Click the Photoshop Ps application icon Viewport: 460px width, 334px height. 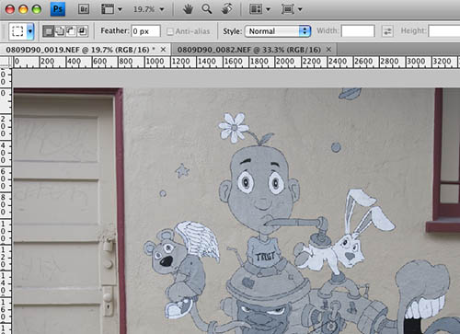pyautogui.click(x=58, y=9)
